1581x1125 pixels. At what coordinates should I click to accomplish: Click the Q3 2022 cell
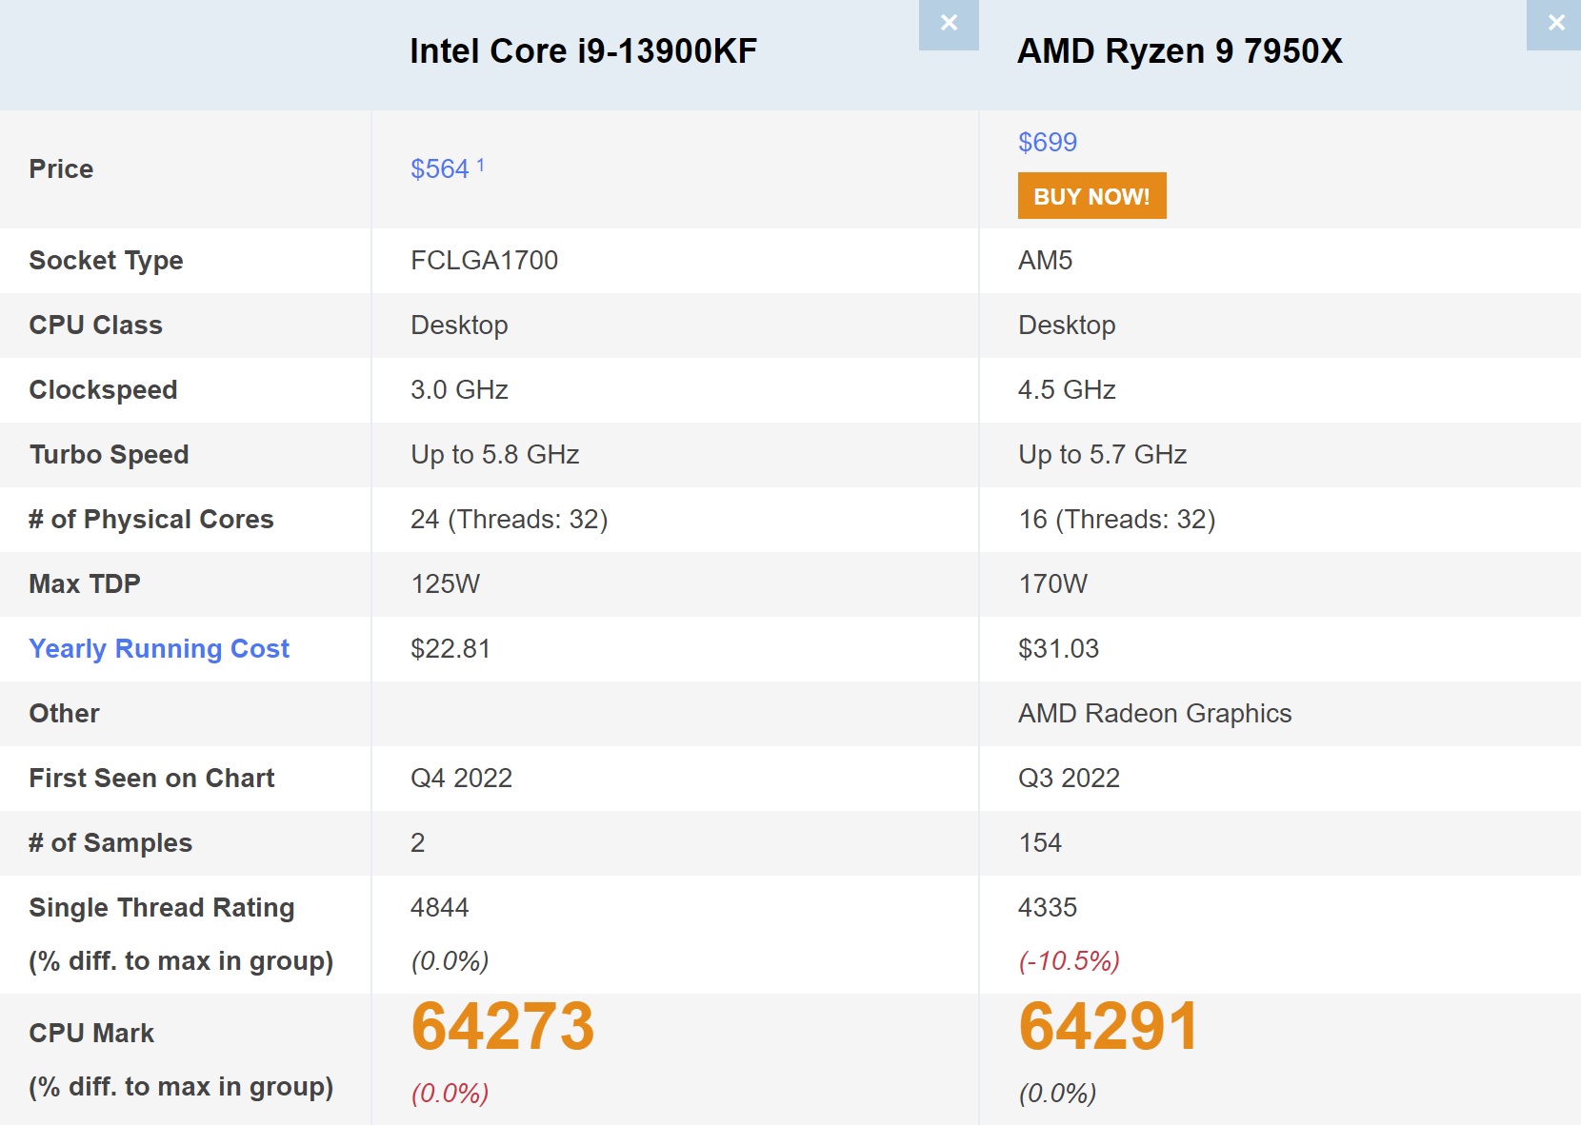(x=1069, y=779)
